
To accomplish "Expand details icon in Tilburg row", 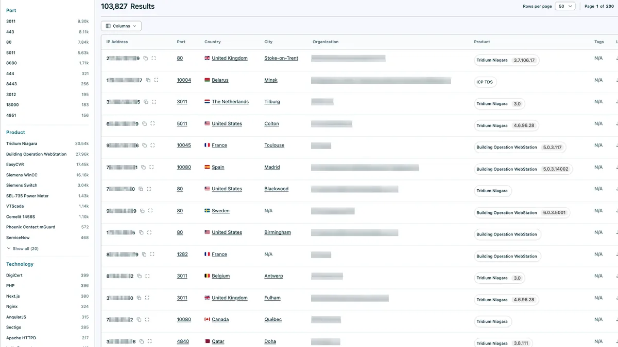I will click(154, 102).
